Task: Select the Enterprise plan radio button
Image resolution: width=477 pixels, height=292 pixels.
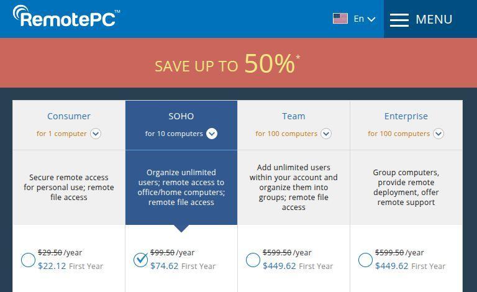Action: (366, 260)
